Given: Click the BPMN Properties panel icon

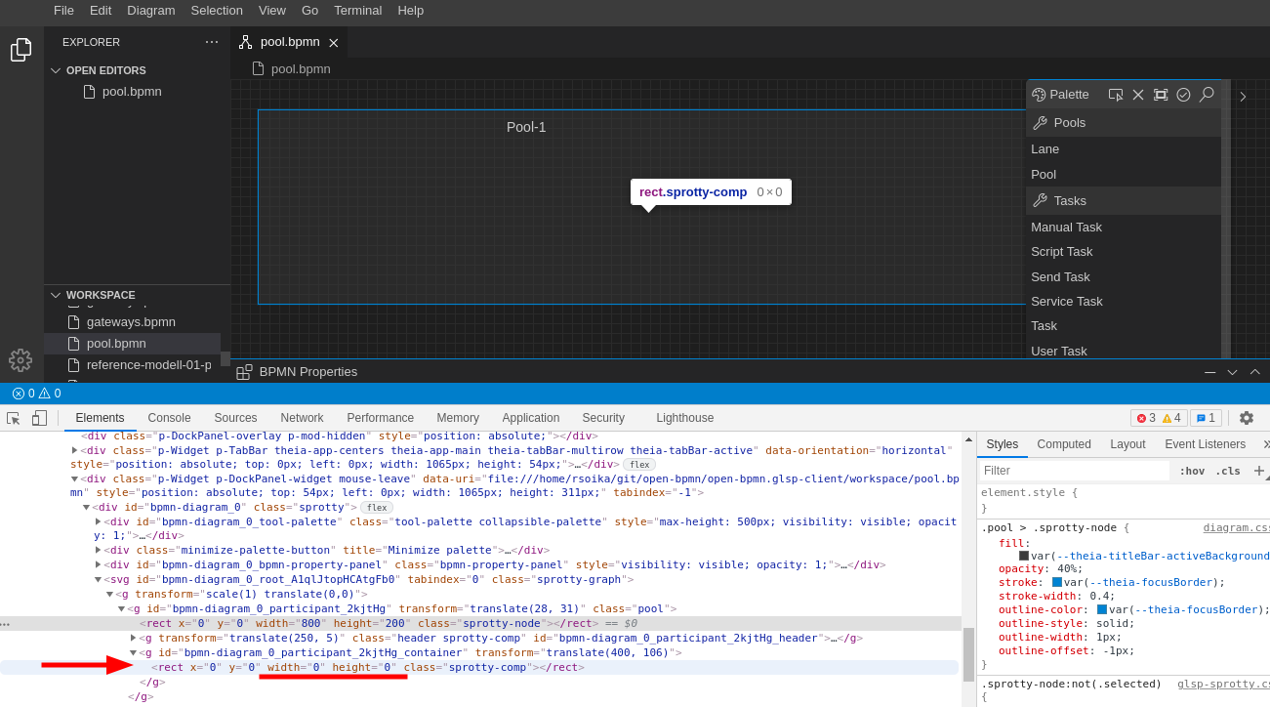Looking at the screenshot, I should click(244, 372).
